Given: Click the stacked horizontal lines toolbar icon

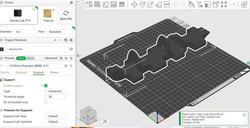Looking at the screenshot, I should [x=122, y=4].
